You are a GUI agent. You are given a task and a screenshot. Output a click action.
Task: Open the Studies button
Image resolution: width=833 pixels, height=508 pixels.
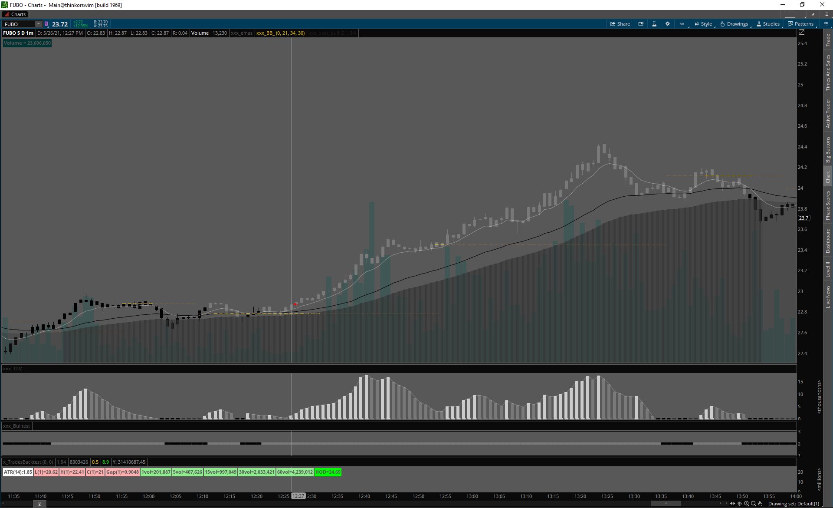(768, 24)
